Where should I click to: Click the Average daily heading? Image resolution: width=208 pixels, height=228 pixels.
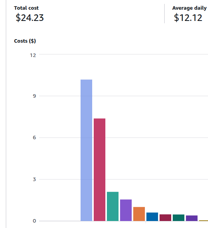tap(189, 8)
